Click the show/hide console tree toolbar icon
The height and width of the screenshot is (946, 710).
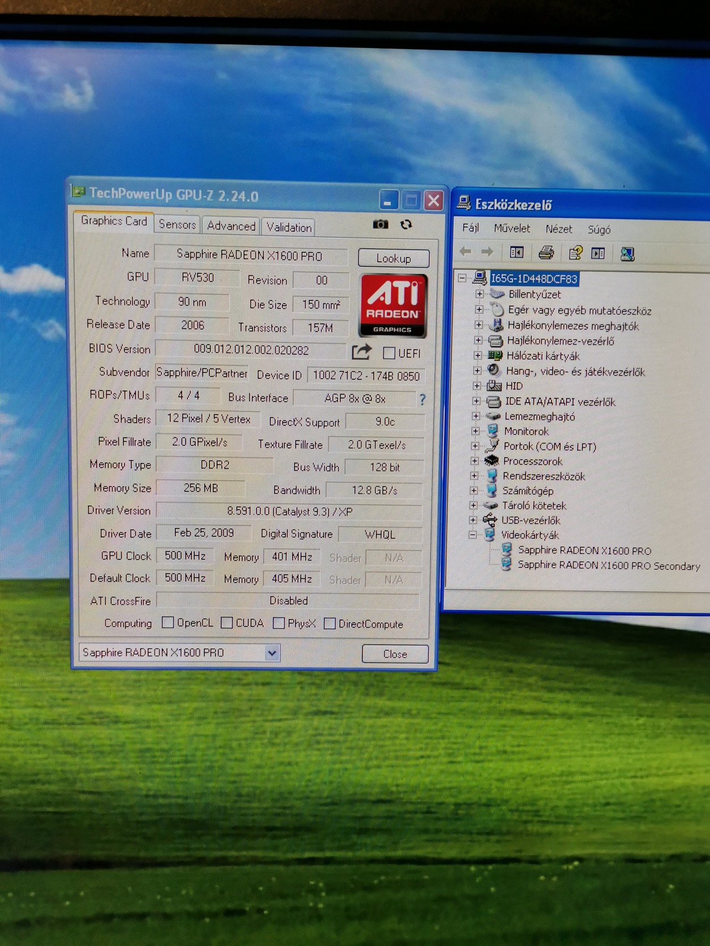pyautogui.click(x=516, y=252)
